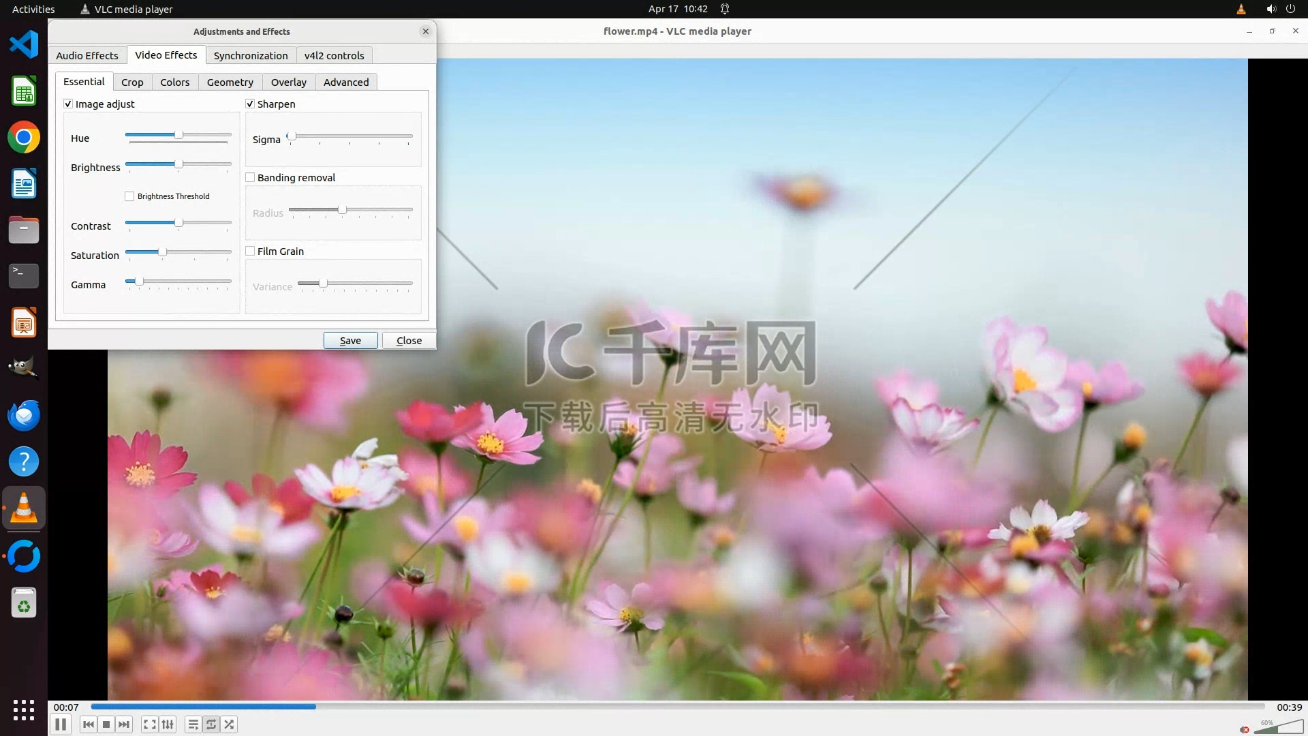
Task: Click the previous media button
Action: click(x=88, y=724)
